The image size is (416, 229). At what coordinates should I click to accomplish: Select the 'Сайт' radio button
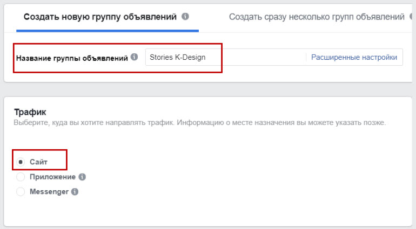(x=21, y=162)
